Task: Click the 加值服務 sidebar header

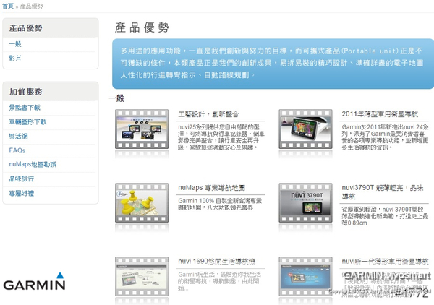Action: [x=26, y=92]
